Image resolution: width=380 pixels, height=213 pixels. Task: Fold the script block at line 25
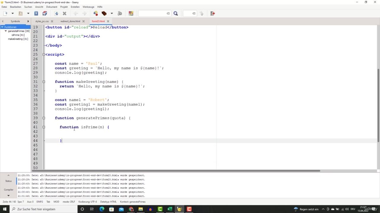click(44, 54)
